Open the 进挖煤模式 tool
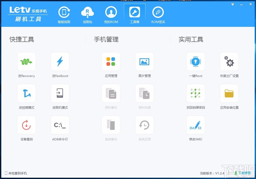256x179 pixels. 26,93
